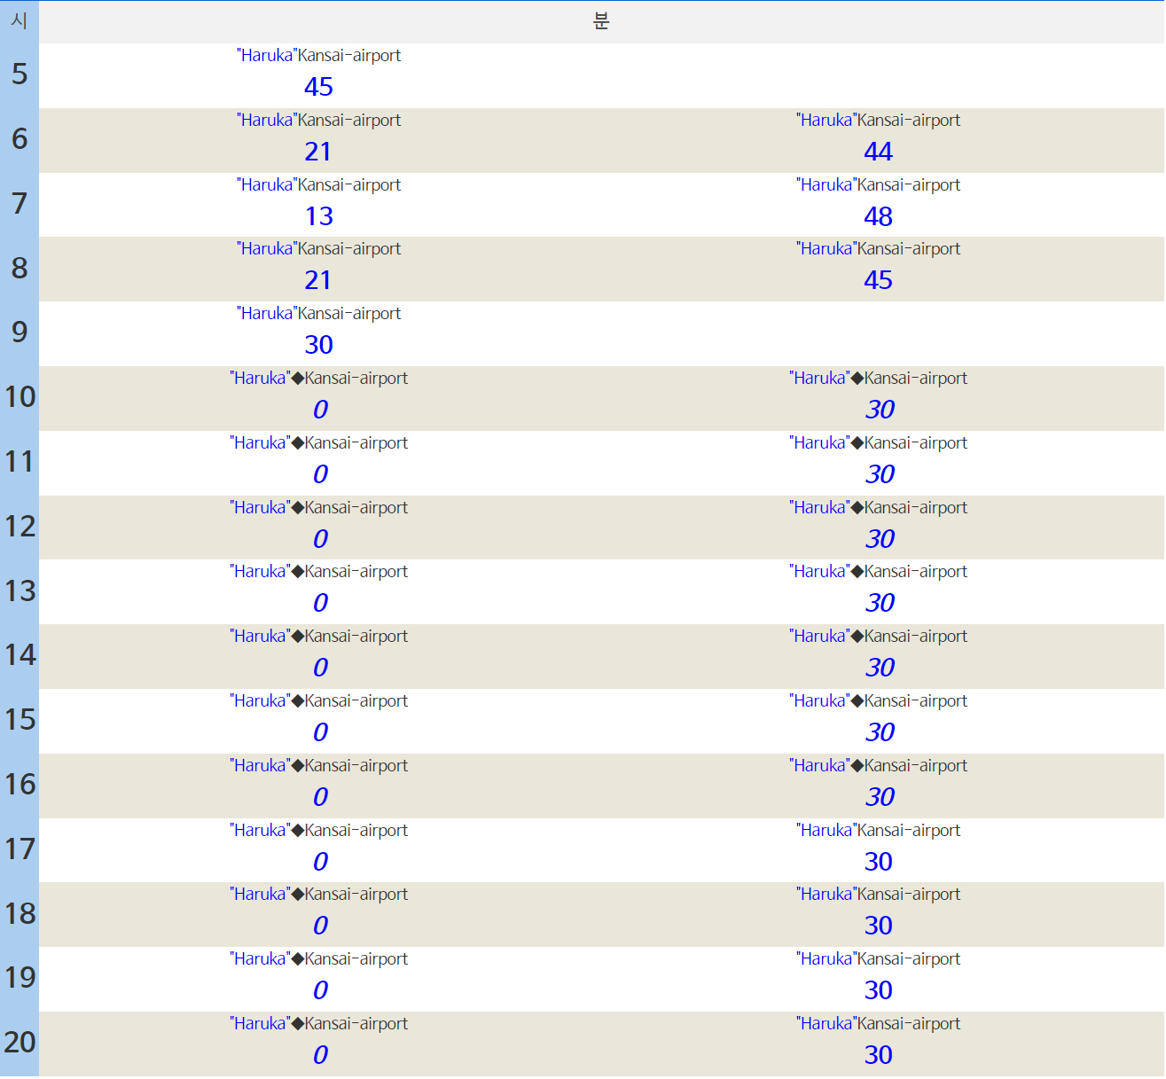Screen dimensions: 1166x1079
Task: Open the 0 minute departure in hour 18
Action: pos(320,926)
